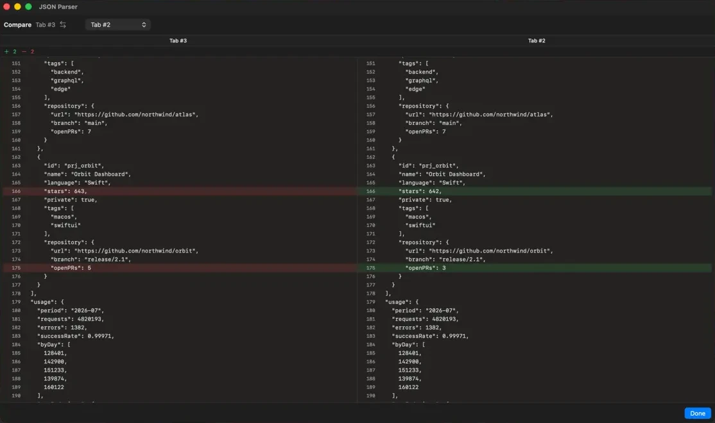Click "macos" tag in right pane

coord(418,217)
